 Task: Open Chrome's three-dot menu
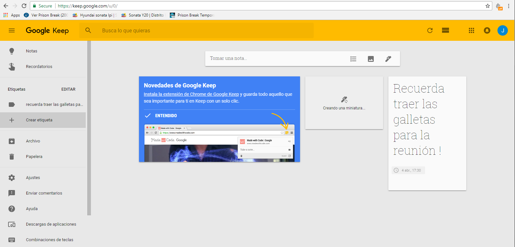(509, 6)
